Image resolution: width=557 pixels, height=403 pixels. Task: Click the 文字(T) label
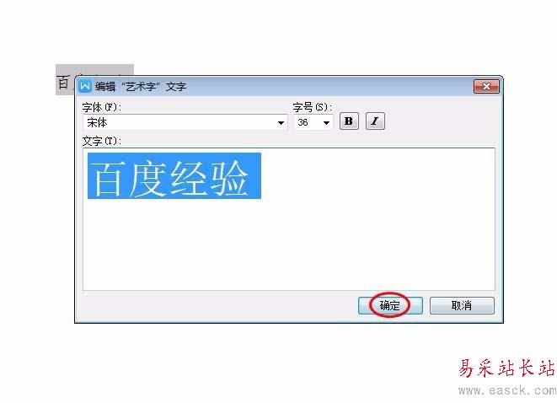102,141
